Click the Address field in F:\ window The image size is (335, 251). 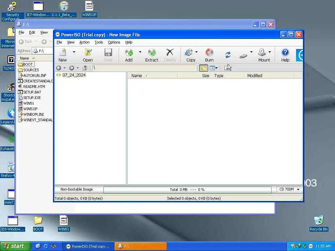(43, 51)
